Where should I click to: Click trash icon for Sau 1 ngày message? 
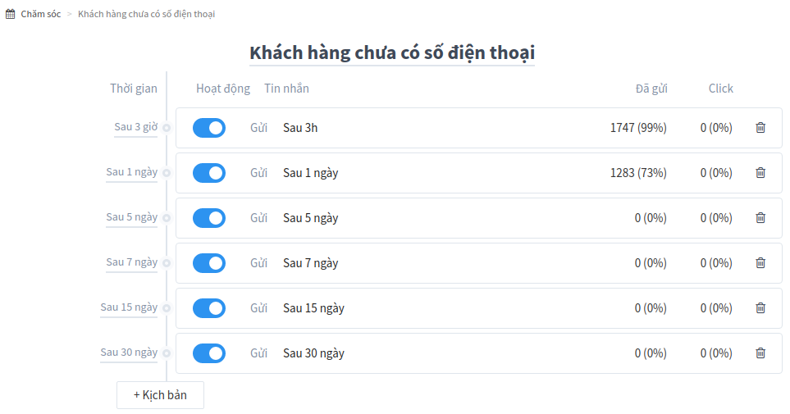coord(760,173)
